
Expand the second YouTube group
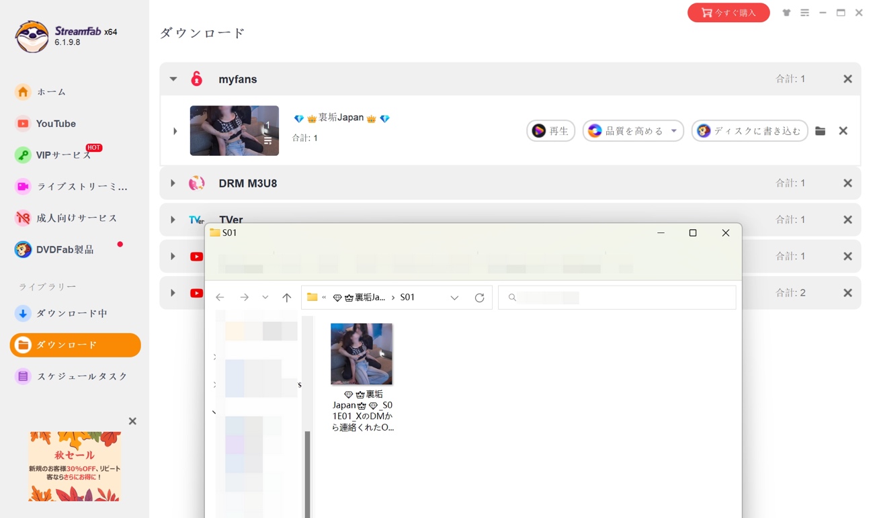[x=173, y=293]
